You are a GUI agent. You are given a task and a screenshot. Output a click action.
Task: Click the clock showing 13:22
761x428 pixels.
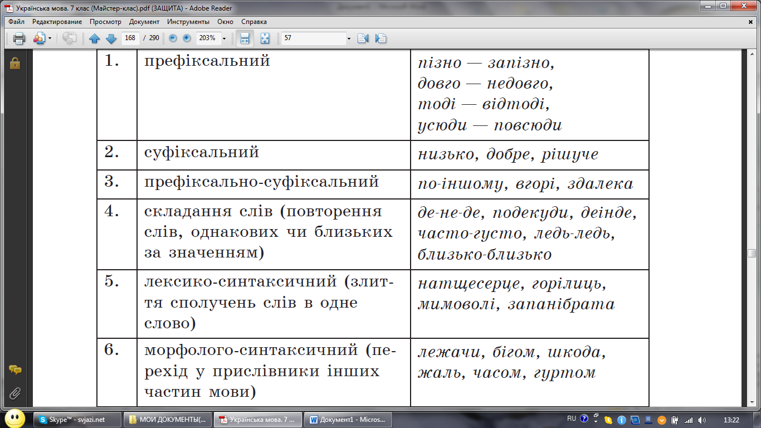(x=731, y=420)
